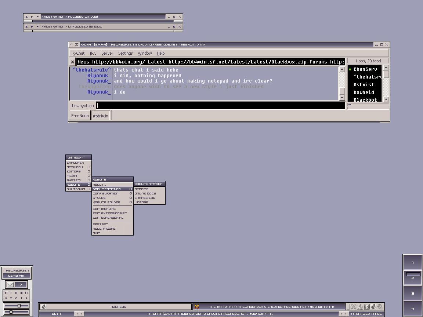Expand the Configuration submenu in xoblite menu
This screenshot has height=317, width=423.
point(112,194)
